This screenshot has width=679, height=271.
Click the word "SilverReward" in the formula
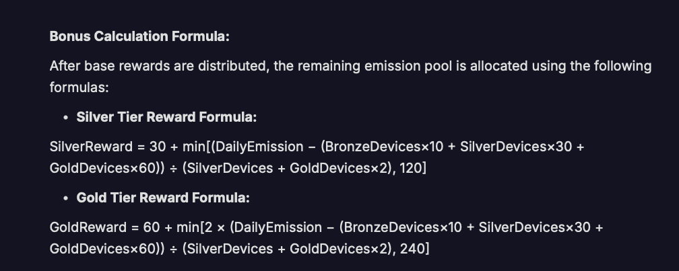[92, 147]
